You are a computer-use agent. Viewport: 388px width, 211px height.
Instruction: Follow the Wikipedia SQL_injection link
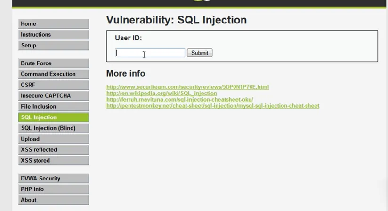point(162,94)
